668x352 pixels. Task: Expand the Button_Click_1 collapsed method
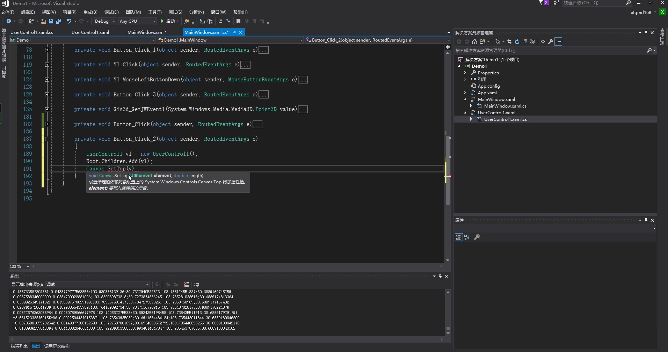[47, 50]
